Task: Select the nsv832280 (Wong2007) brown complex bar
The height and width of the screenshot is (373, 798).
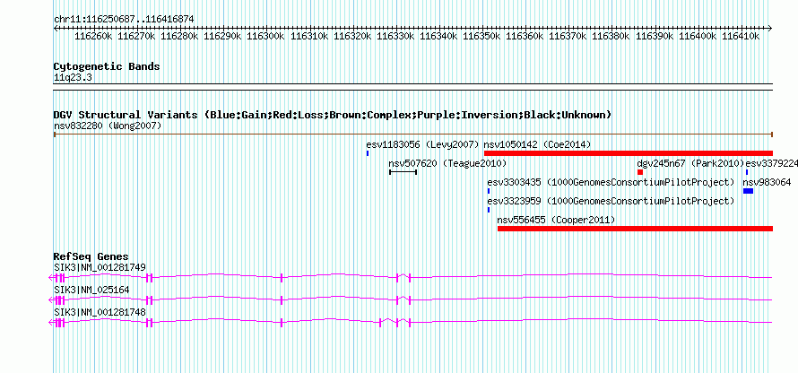Action: tap(413, 134)
